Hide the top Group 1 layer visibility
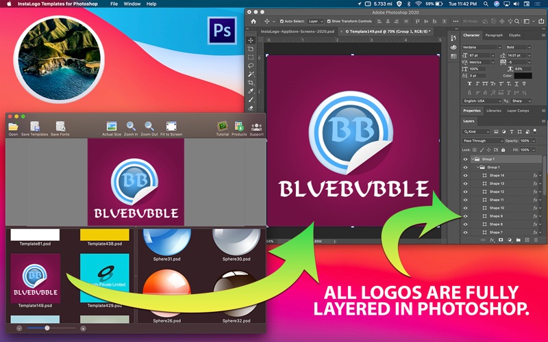548x342 pixels. [x=465, y=159]
